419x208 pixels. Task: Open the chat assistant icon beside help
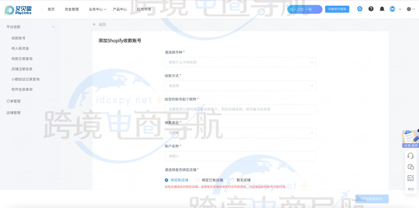[x=360, y=9]
